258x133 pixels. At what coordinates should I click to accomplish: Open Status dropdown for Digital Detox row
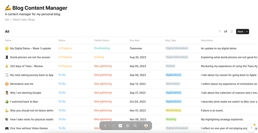tap(65, 48)
